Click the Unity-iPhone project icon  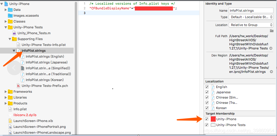coord(6,4)
